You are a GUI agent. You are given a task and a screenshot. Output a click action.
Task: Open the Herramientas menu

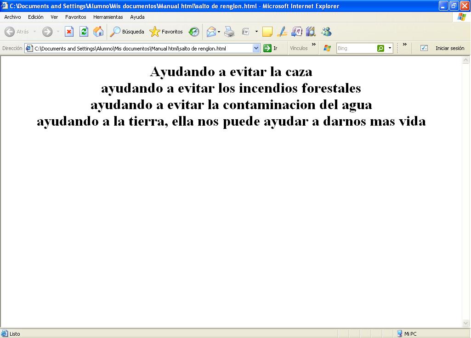coord(108,17)
